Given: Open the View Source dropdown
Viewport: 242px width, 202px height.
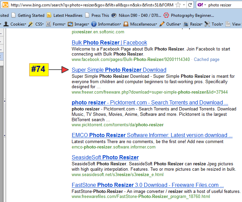Looking at the screenshot, I should [237, 24].
